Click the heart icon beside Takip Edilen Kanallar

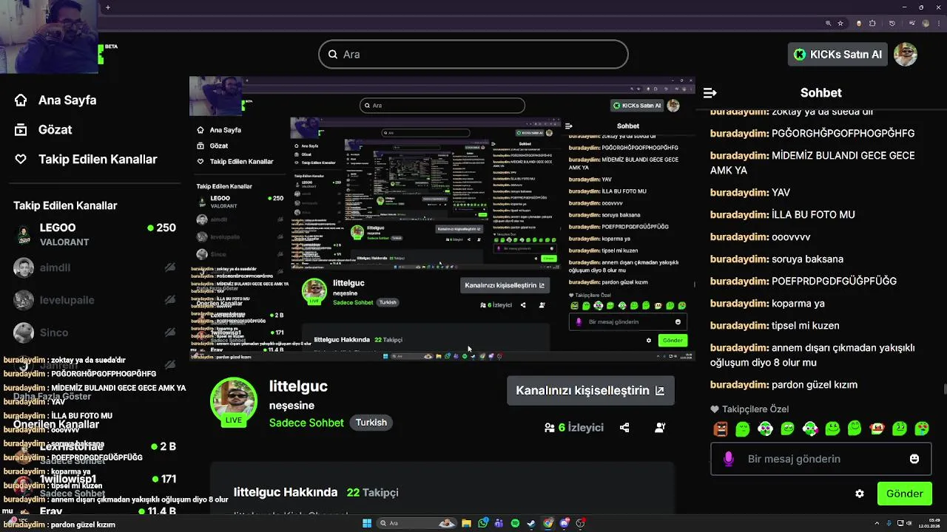tap(21, 159)
